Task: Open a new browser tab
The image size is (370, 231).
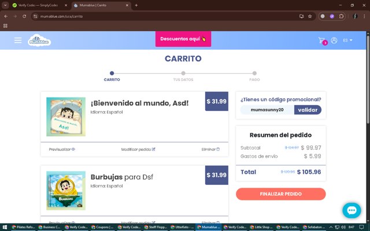Action: (136, 5)
